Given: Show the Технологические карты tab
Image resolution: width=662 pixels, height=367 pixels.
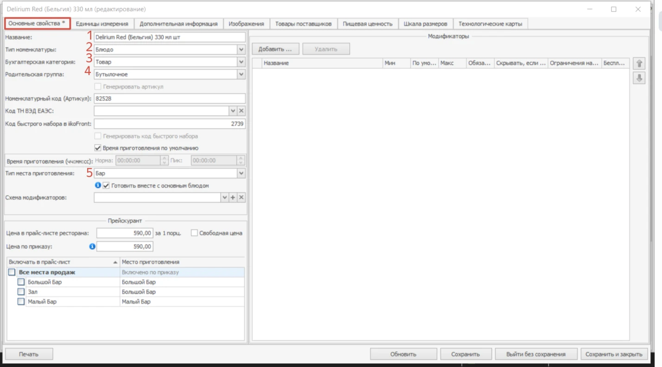Looking at the screenshot, I should click(490, 24).
